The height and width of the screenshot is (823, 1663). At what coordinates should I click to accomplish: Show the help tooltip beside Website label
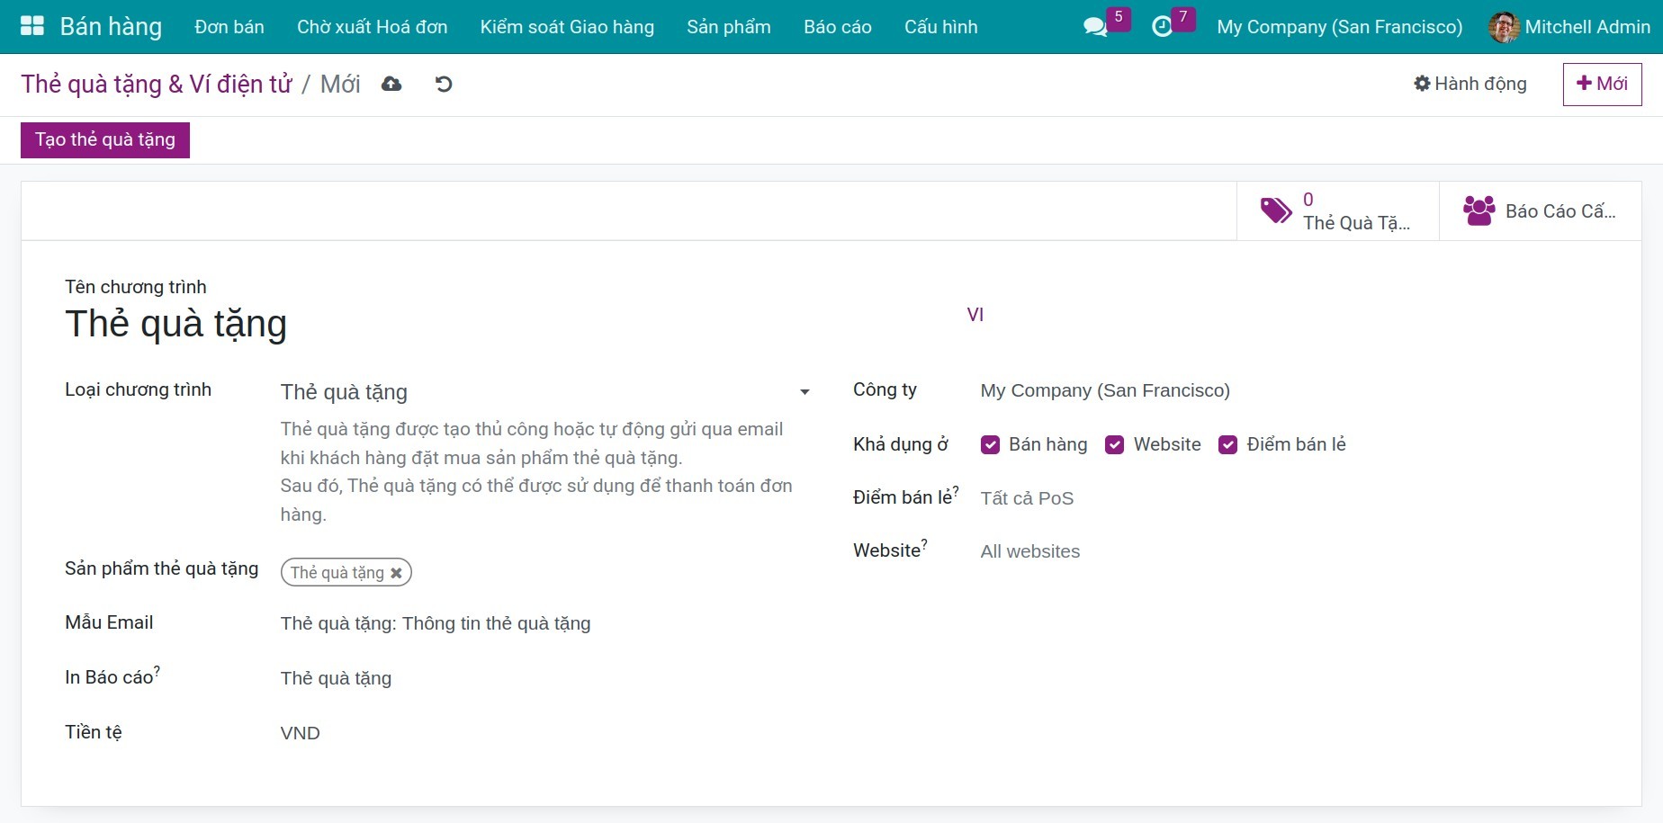point(924,543)
